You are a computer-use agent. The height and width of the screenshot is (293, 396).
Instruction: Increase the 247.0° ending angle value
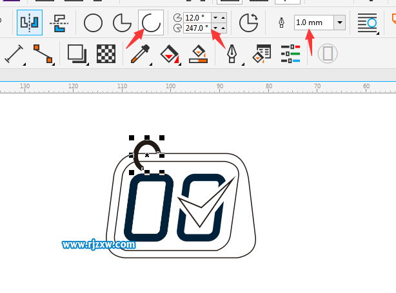coord(223,28)
